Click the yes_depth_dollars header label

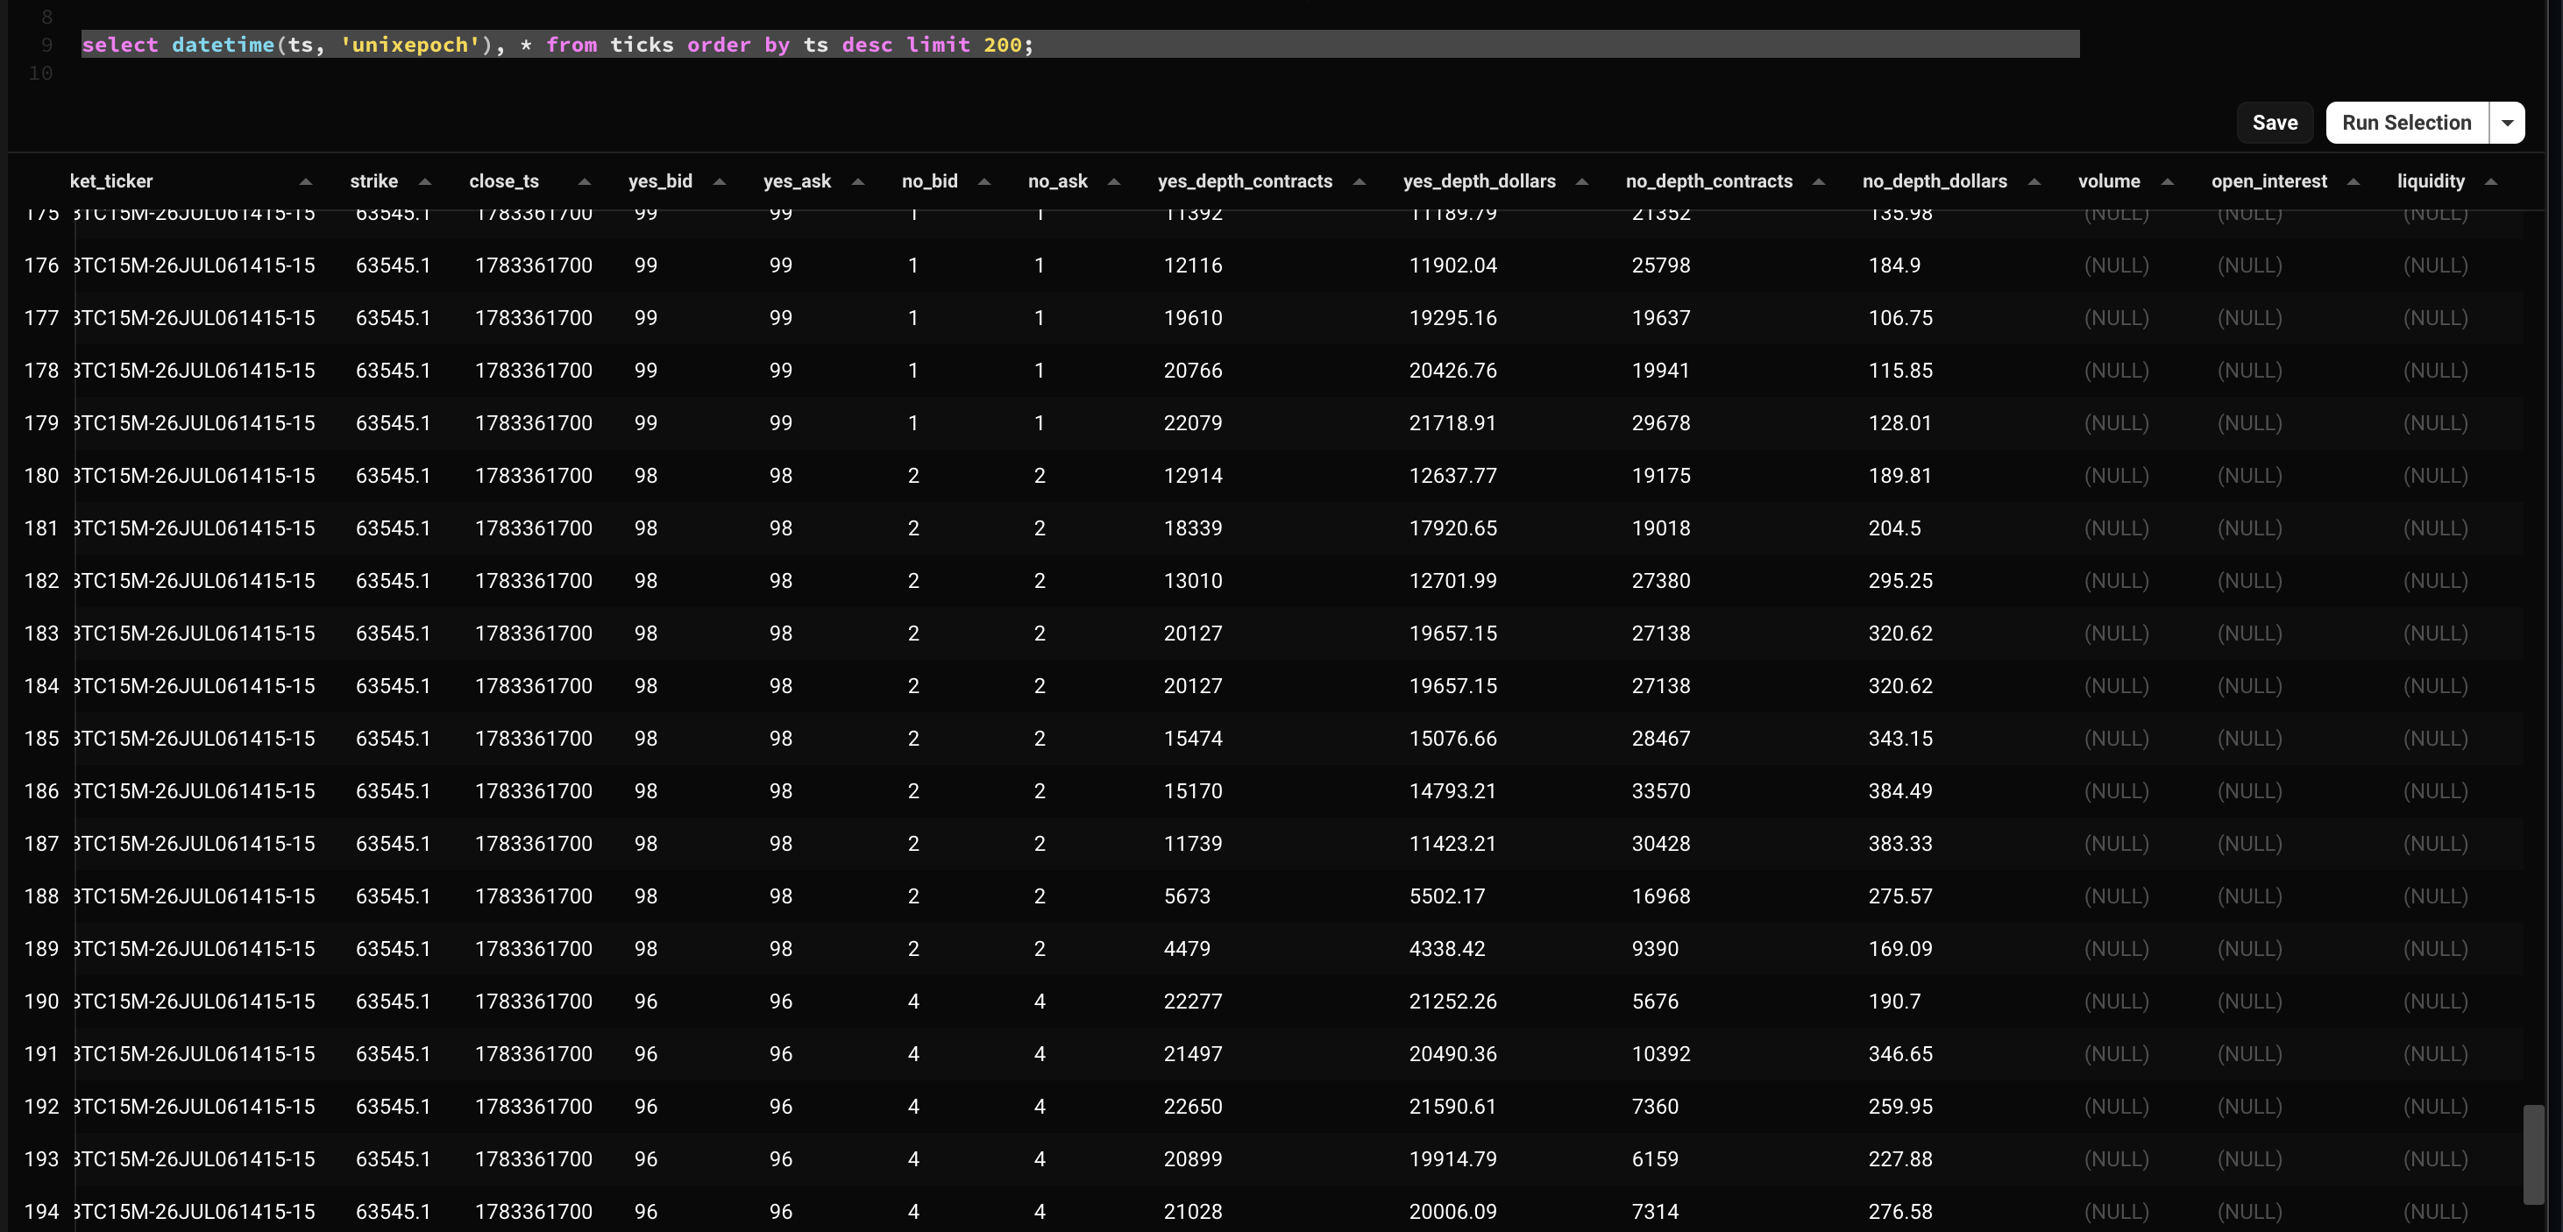pos(1480,181)
